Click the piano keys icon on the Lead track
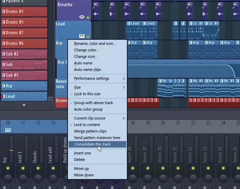Image resolution: width=240 pixels, height=189 pixels. tap(82, 37)
